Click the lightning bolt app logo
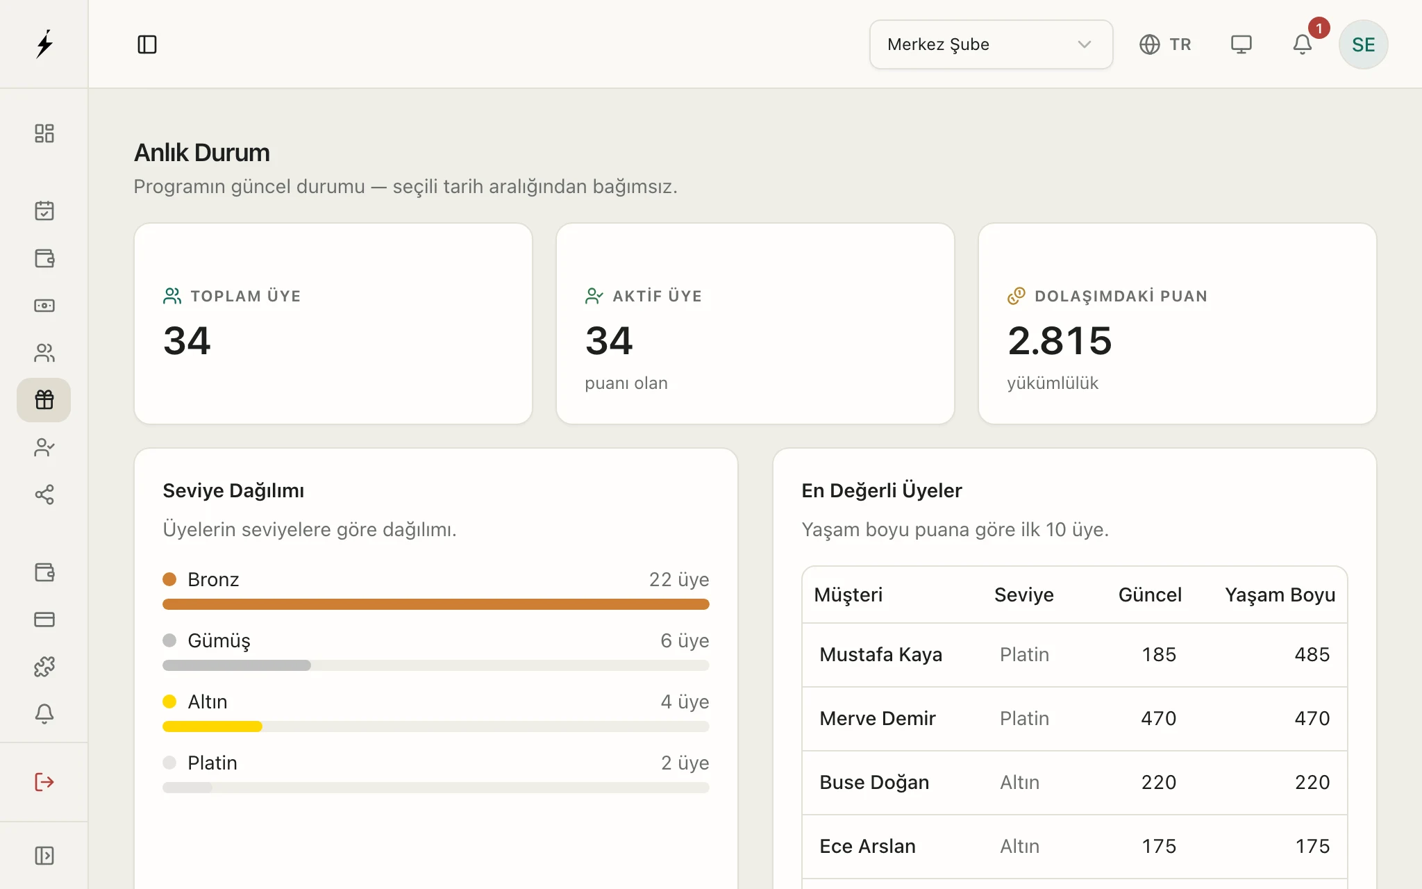This screenshot has height=889, width=1422. 44,44
